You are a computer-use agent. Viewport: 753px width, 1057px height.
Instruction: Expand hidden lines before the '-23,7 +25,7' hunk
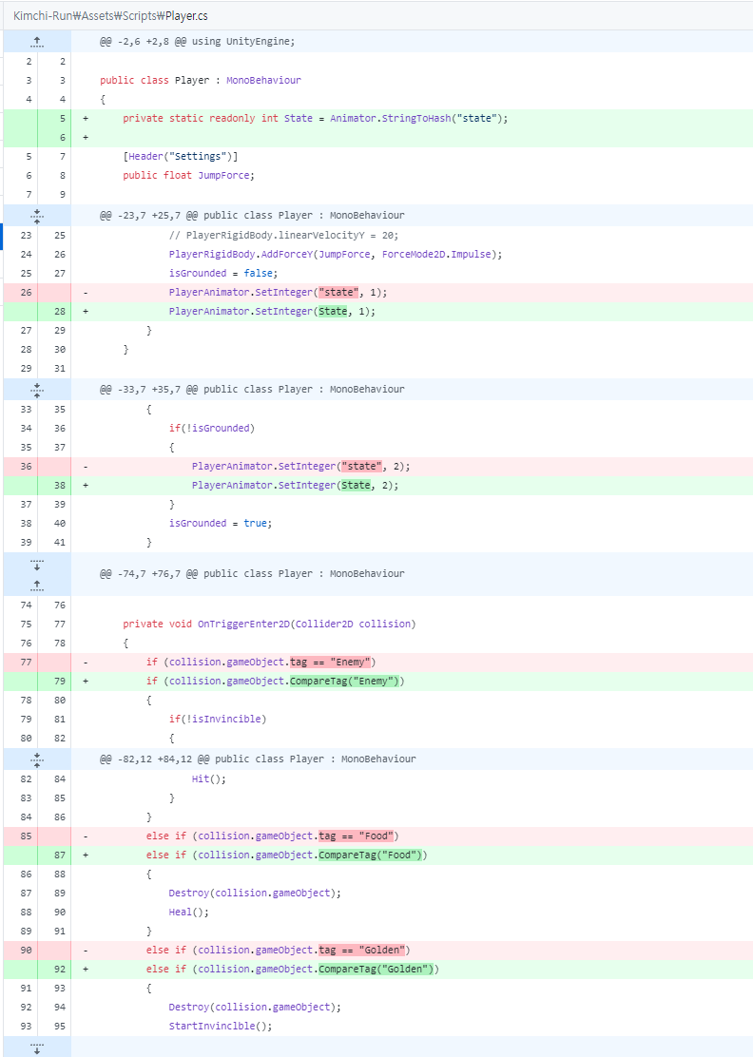pyautogui.click(x=37, y=216)
